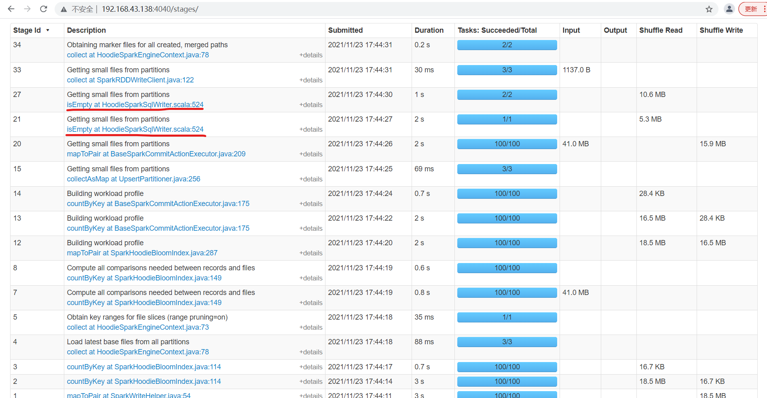The image size is (767, 398).
Task: Sort table by Output header
Action: (615, 30)
